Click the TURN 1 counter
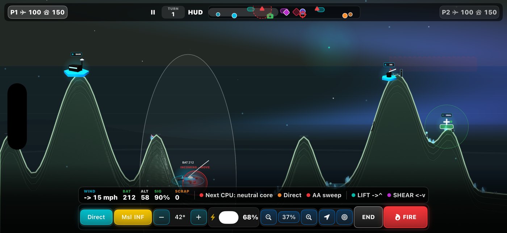Viewport: 507px width, 233px height. [173, 12]
